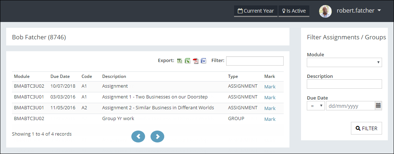Open Mark link for Assignment 1 row
The width and height of the screenshot is (394, 154).
coord(270,98)
